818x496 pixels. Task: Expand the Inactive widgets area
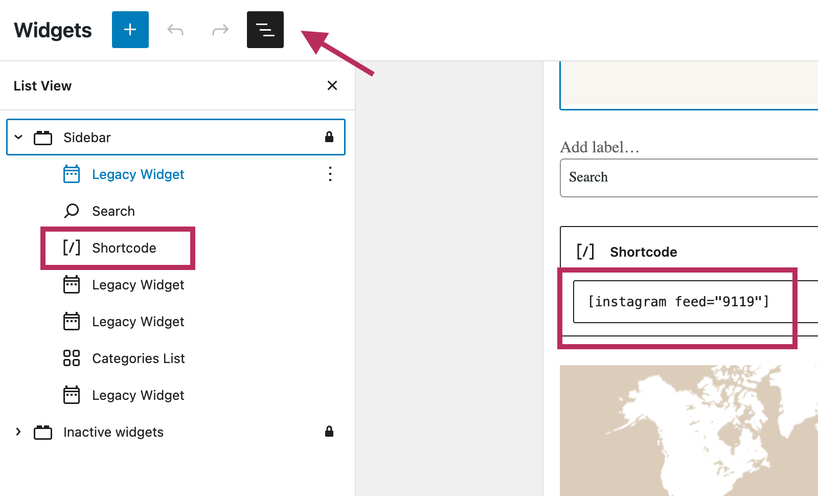(18, 432)
